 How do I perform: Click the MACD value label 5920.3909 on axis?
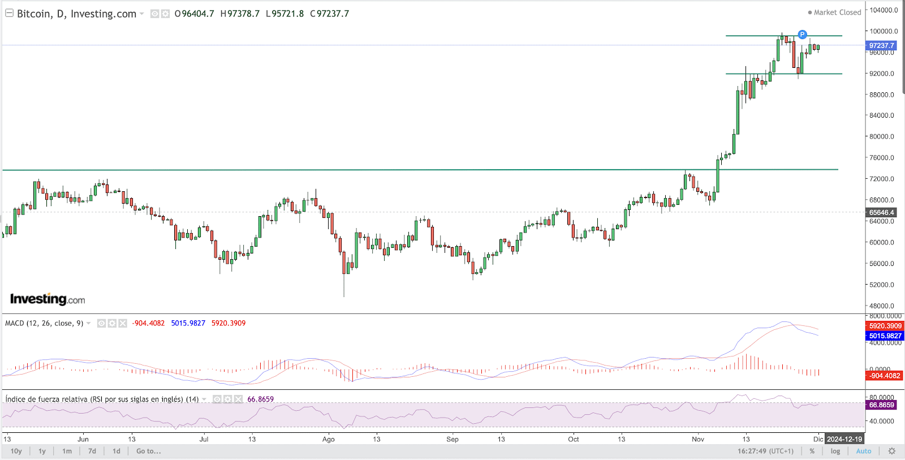point(885,326)
